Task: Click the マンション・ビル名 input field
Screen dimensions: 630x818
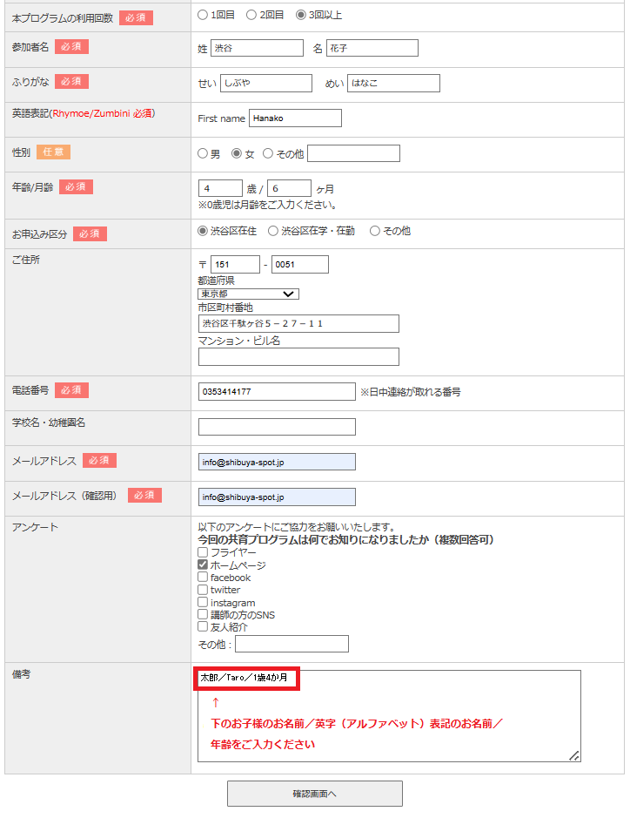Action: click(298, 357)
